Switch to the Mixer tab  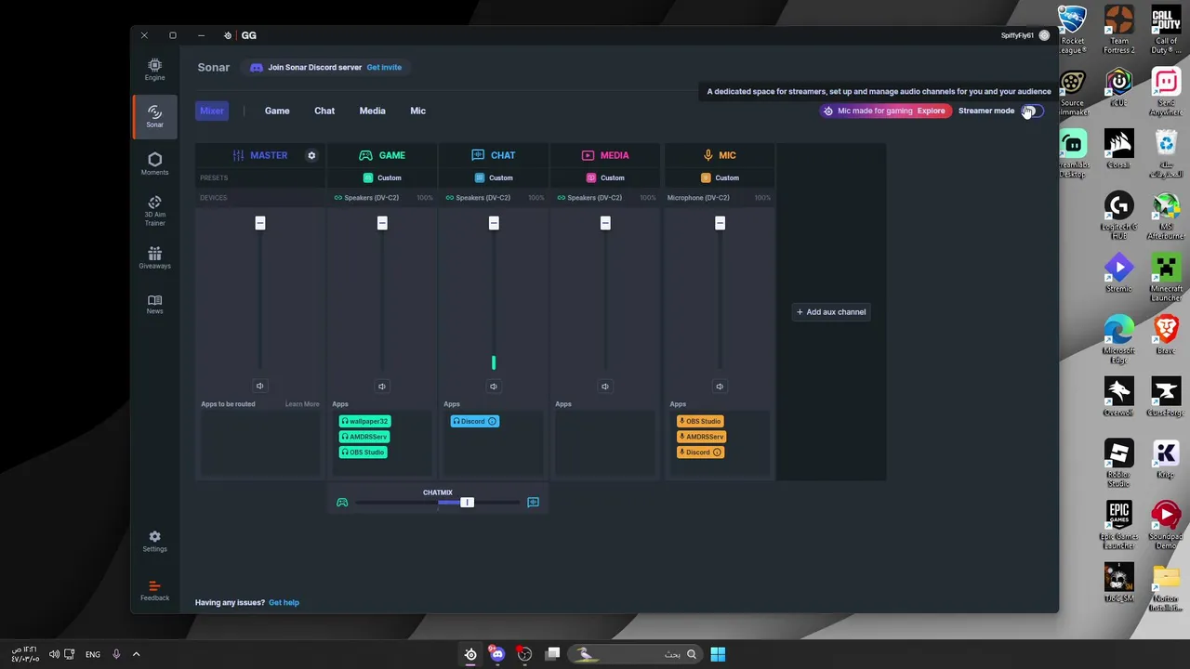(x=212, y=111)
